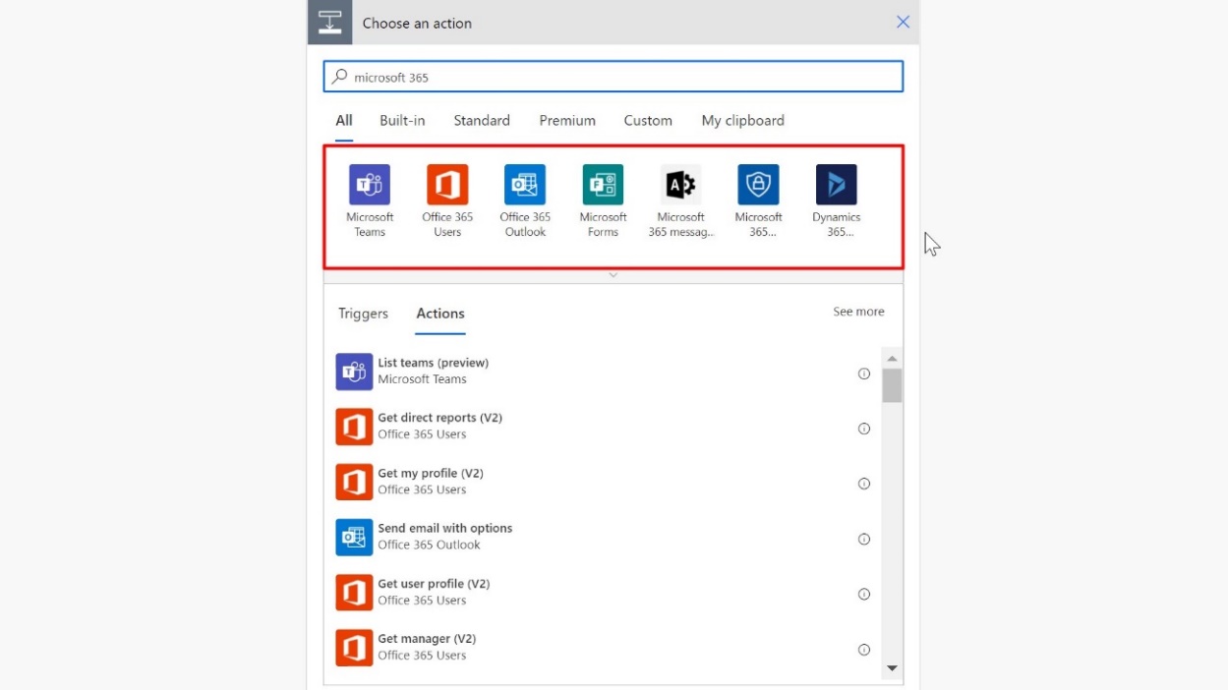Viewport: 1228px width, 690px height.
Task: Switch to the Triggers tab
Action: click(x=363, y=314)
